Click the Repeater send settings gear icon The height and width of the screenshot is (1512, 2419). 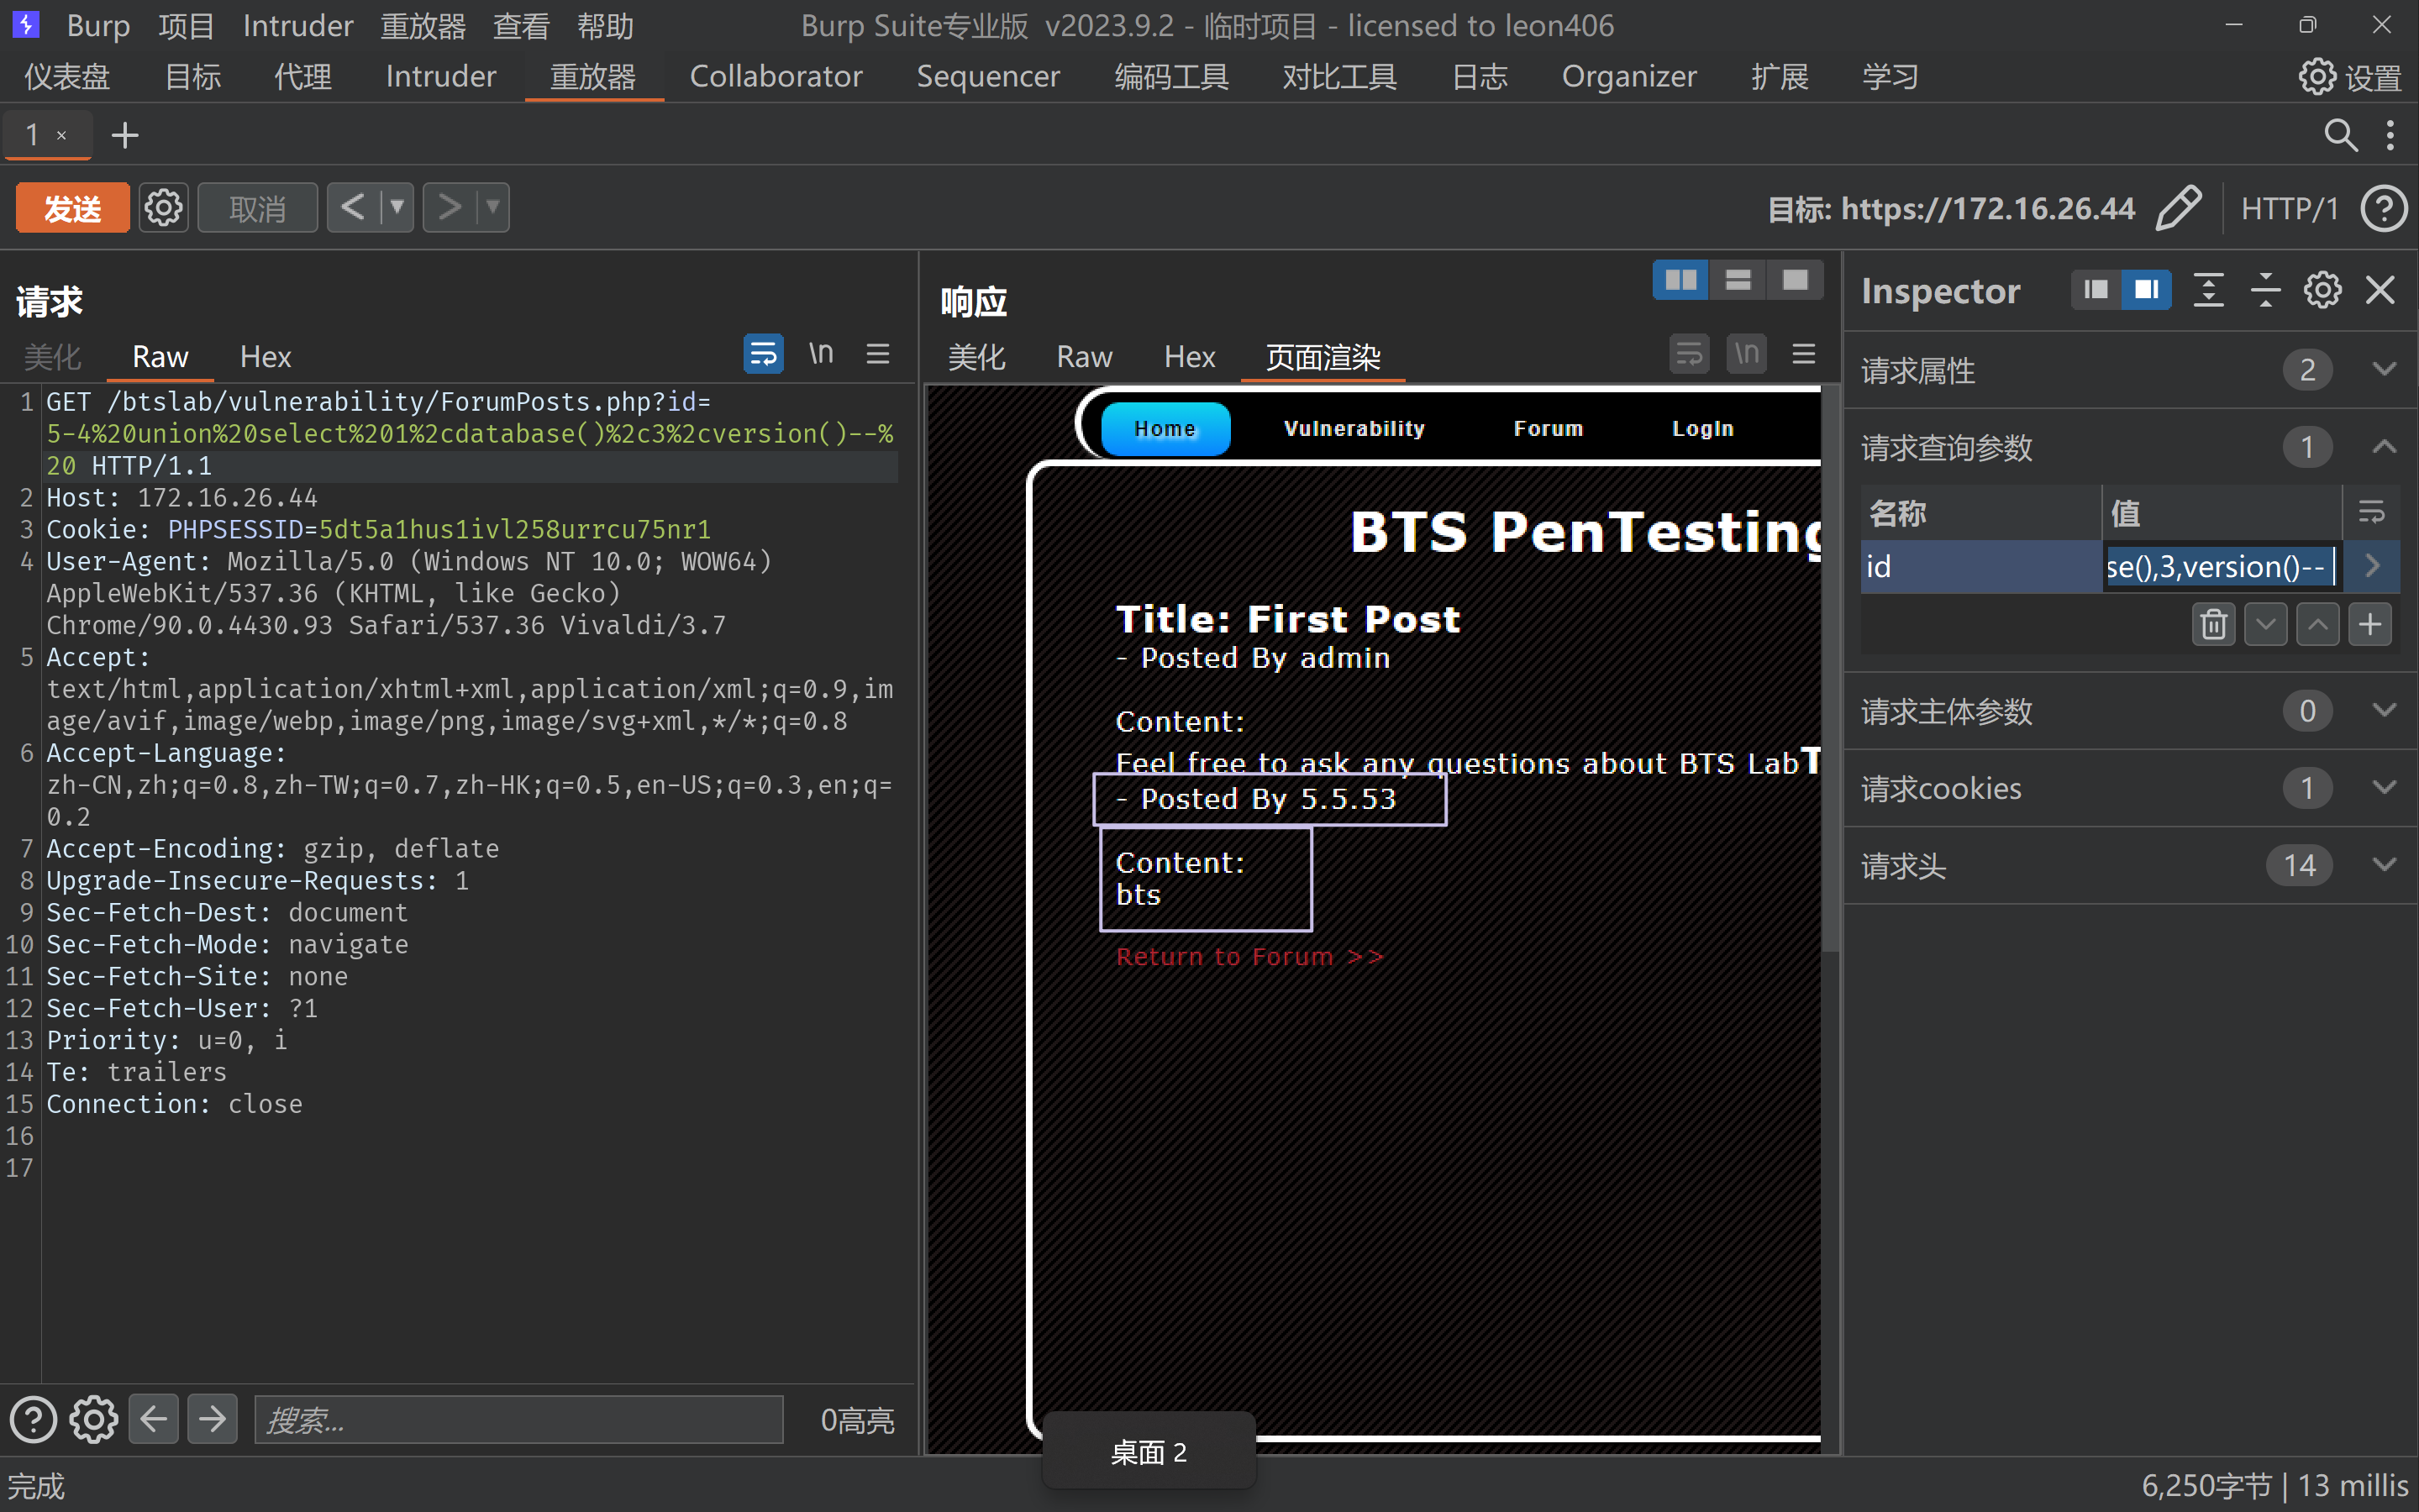pyautogui.click(x=163, y=208)
